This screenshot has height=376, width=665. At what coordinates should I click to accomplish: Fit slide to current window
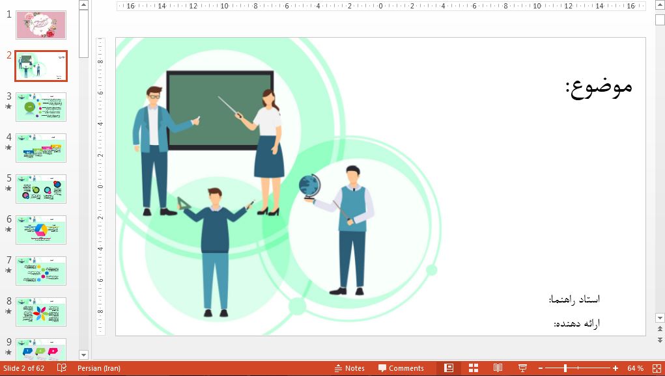[x=656, y=368]
